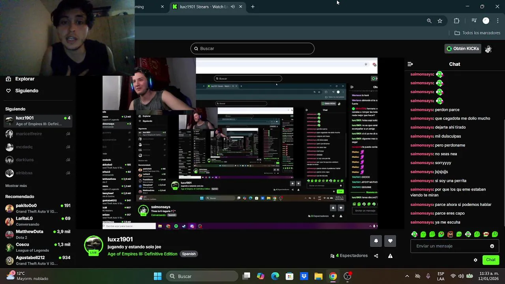Open the browser extensions puzzle icon
Screen dimensions: 505x284
point(457,21)
